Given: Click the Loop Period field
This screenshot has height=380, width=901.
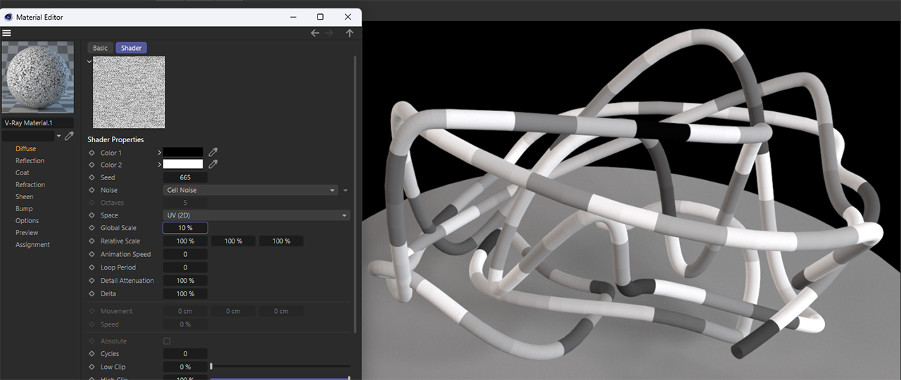Looking at the screenshot, I should coord(185,267).
